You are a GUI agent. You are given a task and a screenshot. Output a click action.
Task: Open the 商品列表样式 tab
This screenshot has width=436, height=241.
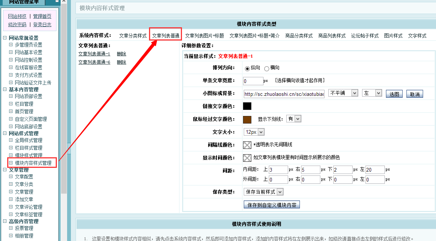tap(332, 36)
